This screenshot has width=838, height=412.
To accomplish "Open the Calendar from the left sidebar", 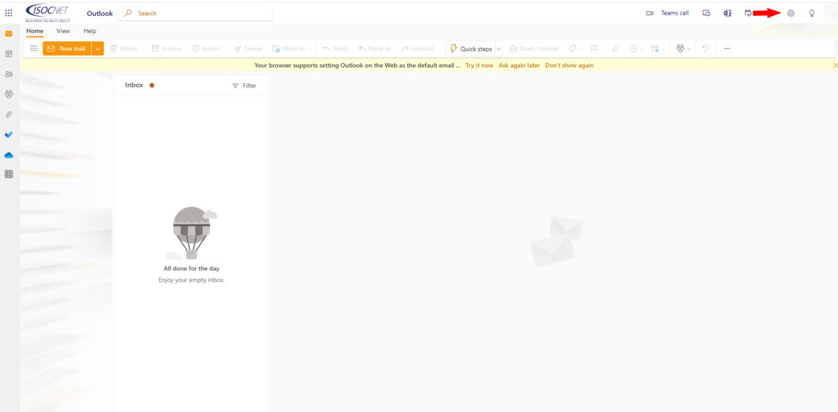I will (8, 54).
